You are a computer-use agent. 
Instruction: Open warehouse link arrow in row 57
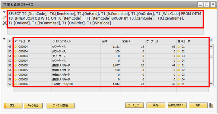[x=178, y=84]
